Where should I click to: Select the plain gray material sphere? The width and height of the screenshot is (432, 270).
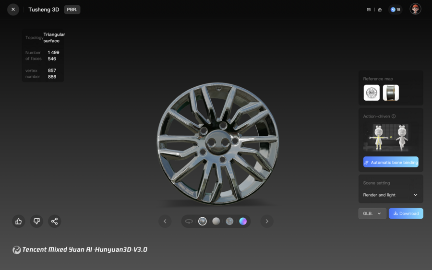click(216, 221)
